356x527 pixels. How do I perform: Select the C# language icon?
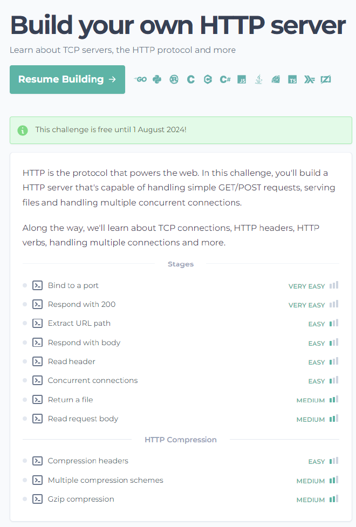coord(225,79)
